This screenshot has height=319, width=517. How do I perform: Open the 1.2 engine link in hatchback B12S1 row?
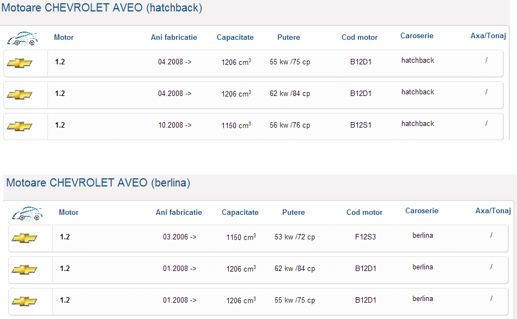[60, 125]
